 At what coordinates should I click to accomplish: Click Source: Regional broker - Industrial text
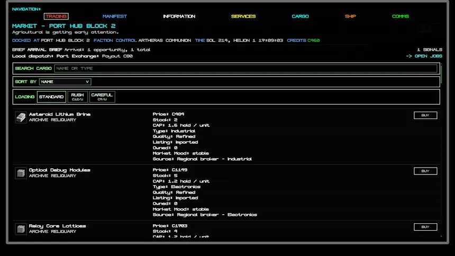(x=202, y=159)
